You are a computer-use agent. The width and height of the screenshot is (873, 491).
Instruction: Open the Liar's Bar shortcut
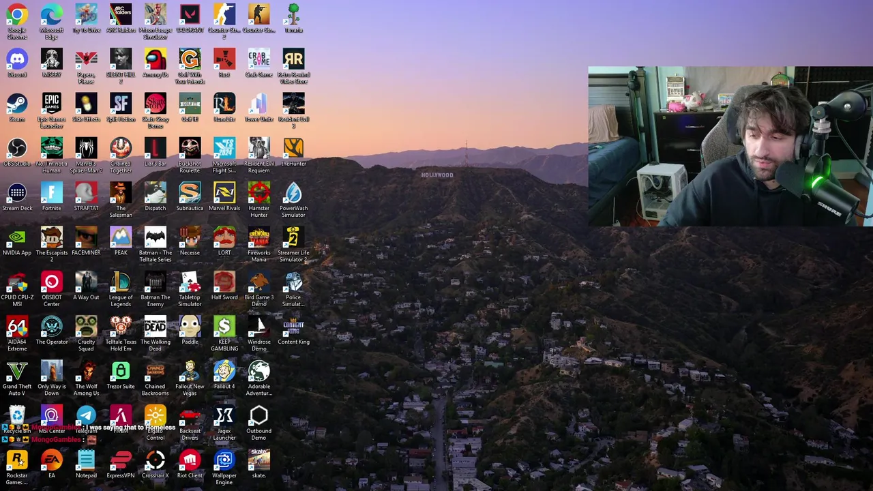pos(156,148)
